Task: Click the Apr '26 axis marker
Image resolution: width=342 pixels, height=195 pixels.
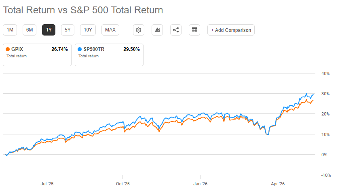Action: [x=278, y=184]
